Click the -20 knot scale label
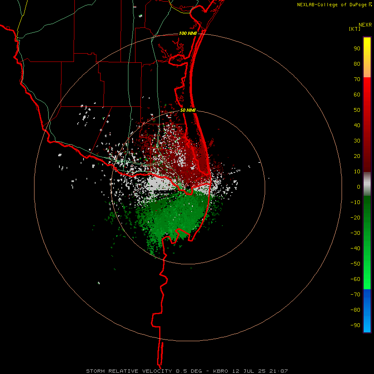Viewport: 374px width, 374px height. [x=355, y=217]
